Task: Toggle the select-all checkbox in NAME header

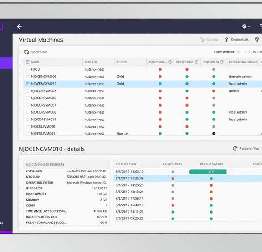Action: click(x=28, y=62)
